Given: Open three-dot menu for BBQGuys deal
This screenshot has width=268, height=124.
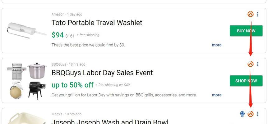Looking at the screenshot, I should (257, 64).
